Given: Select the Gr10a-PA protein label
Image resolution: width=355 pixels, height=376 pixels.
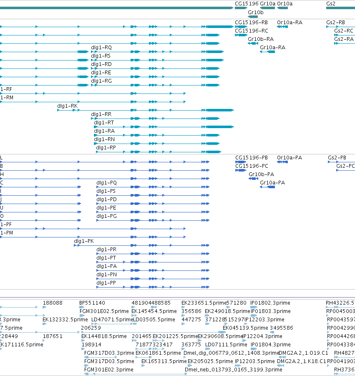Looking at the screenshot, I should pos(272,182).
